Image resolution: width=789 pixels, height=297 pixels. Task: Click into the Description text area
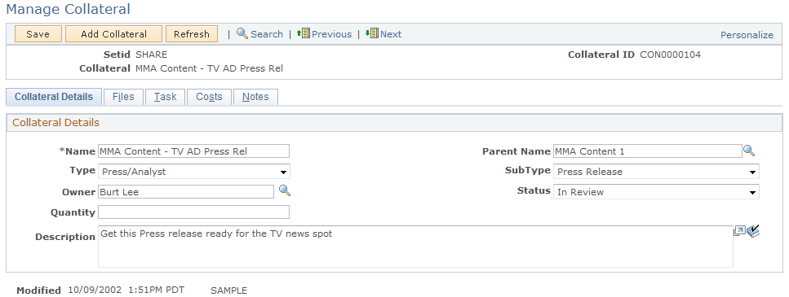click(x=415, y=247)
